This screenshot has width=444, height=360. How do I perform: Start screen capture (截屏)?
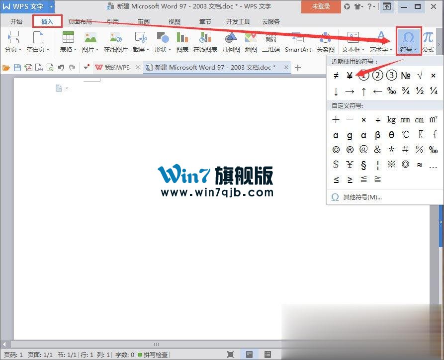(x=141, y=42)
